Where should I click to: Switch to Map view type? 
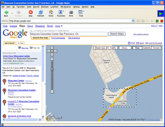point(137,48)
